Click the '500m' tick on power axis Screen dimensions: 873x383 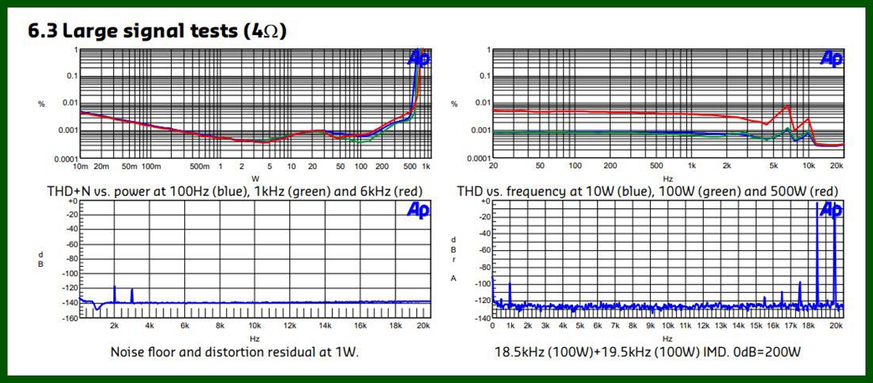201,166
